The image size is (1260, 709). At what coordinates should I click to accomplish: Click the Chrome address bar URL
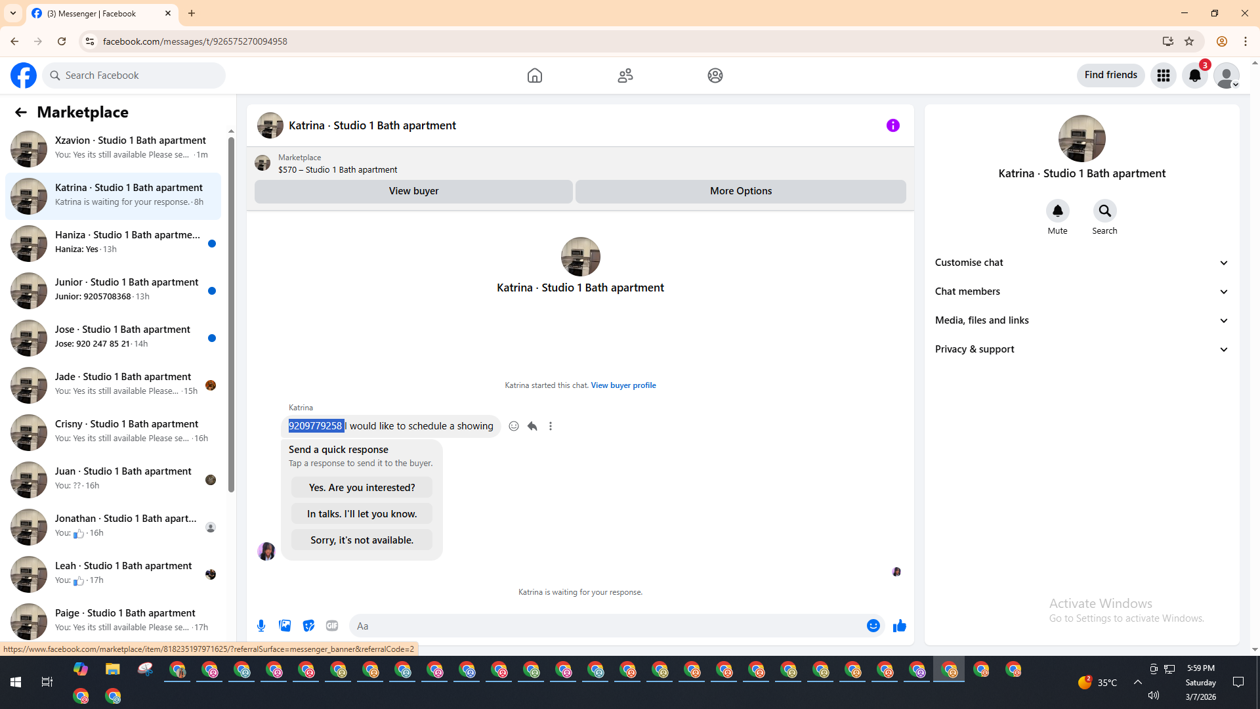(x=195, y=41)
